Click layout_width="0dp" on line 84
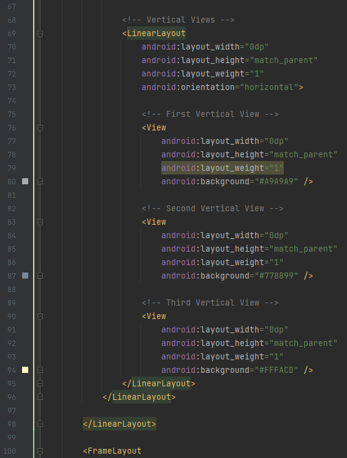This screenshot has height=458, width=347. coord(225,235)
